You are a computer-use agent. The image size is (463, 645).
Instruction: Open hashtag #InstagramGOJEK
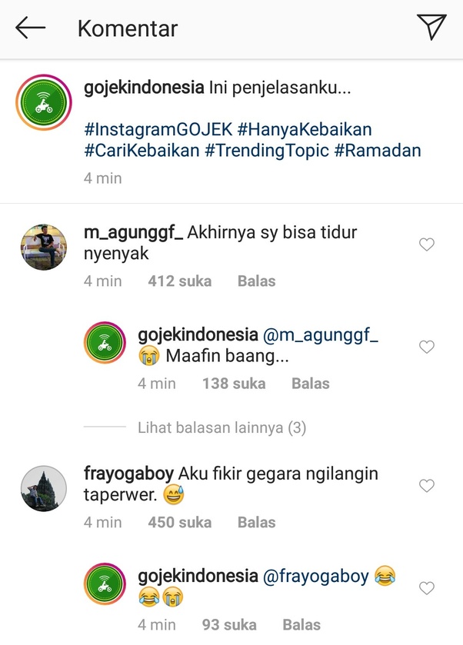pos(158,129)
